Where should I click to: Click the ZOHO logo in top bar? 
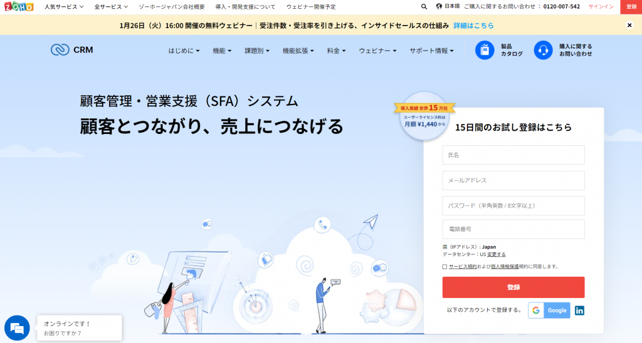click(x=19, y=6)
